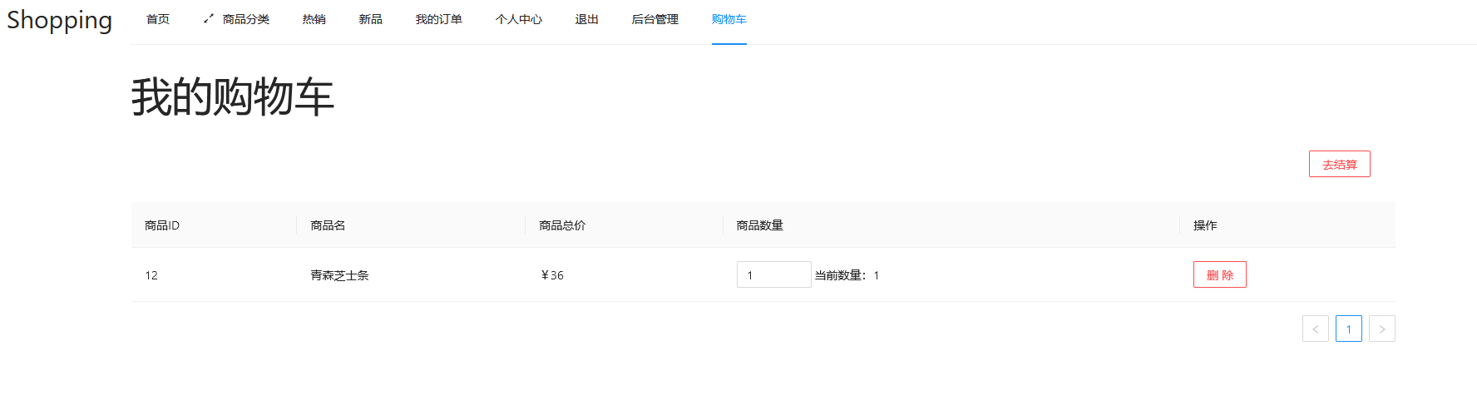Select 退出 to log out
This screenshot has height=415, width=1477.
pyautogui.click(x=587, y=19)
